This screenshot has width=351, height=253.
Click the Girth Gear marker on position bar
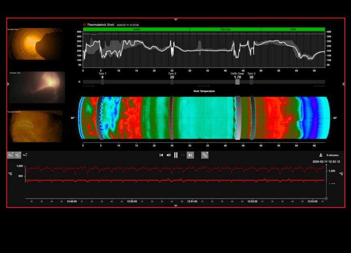237,82
